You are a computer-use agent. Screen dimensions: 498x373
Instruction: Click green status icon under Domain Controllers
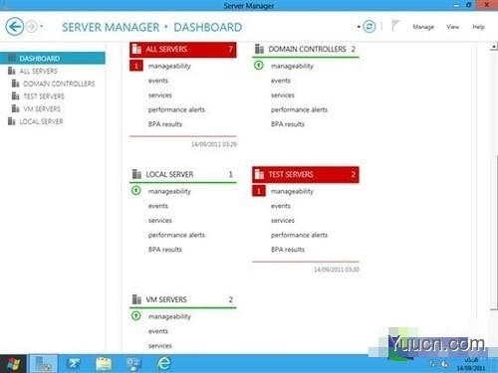tap(259, 66)
